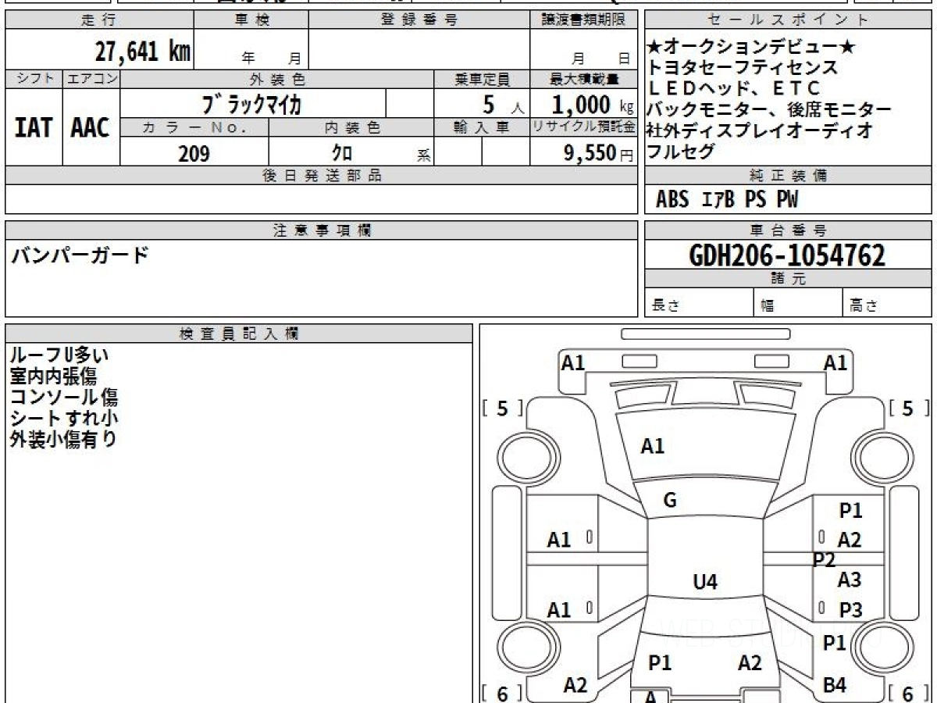The width and height of the screenshot is (937, 703).
Task: Select the G mark on windshield
Action: click(x=669, y=501)
